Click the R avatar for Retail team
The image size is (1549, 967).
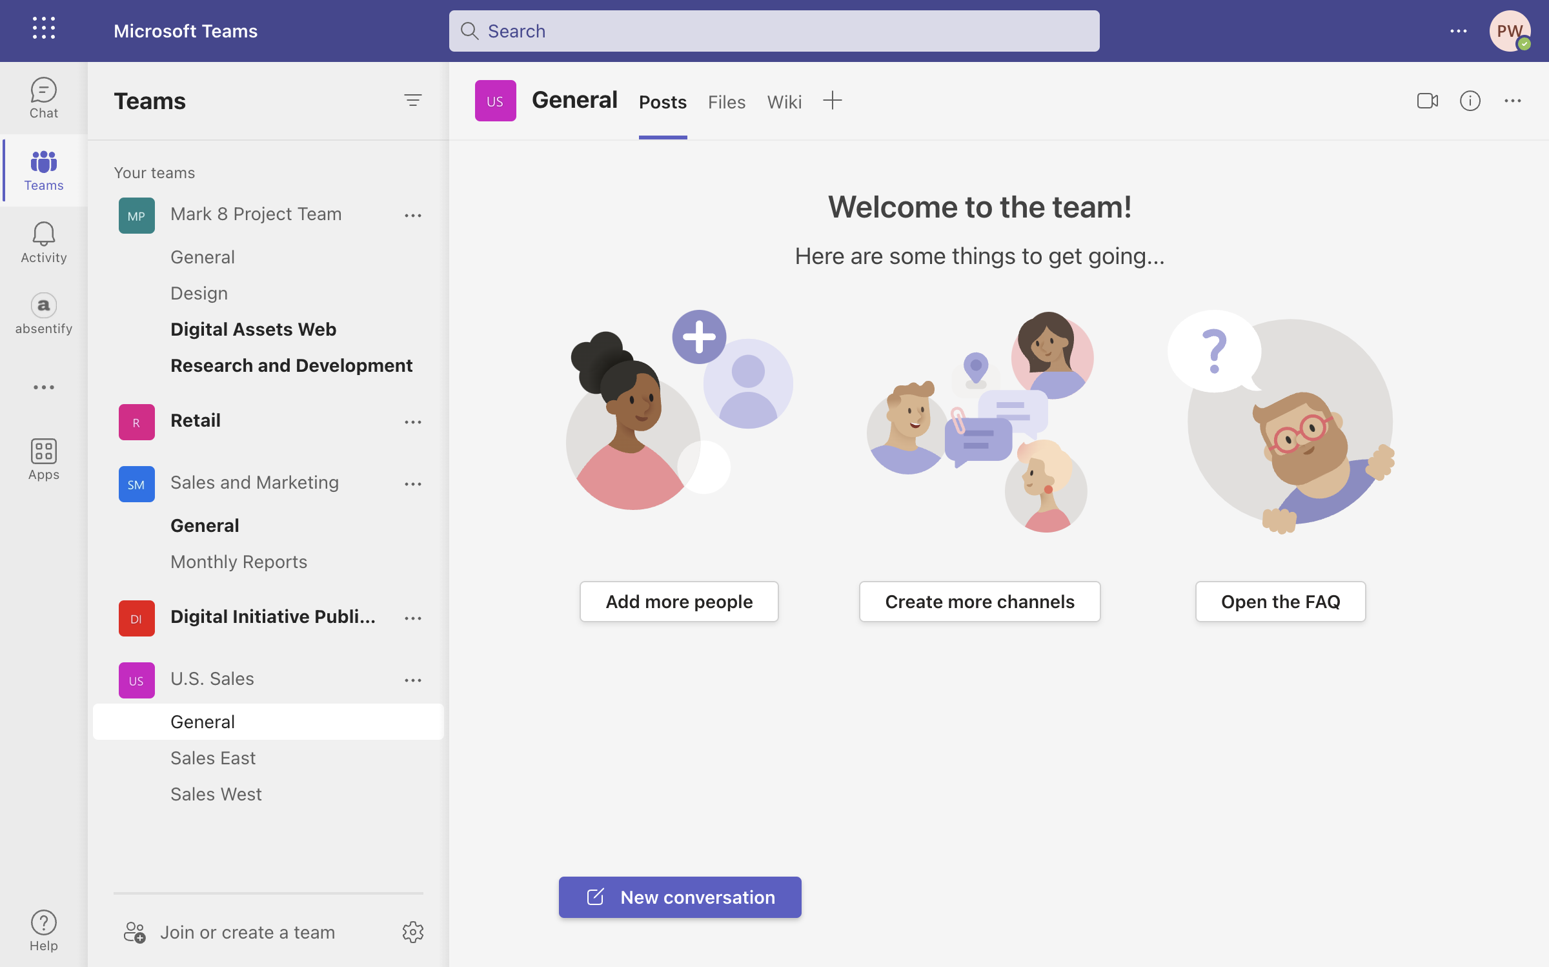tap(137, 422)
